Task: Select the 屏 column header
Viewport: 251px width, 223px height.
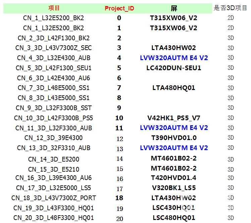Action: pos(174,8)
